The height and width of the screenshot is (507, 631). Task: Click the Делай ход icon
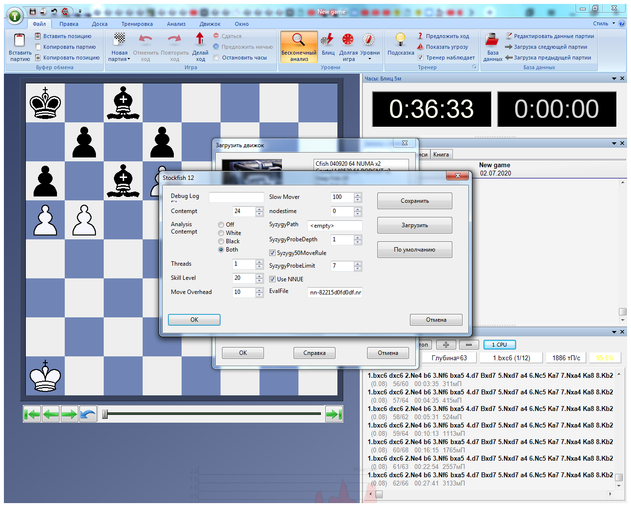200,39
